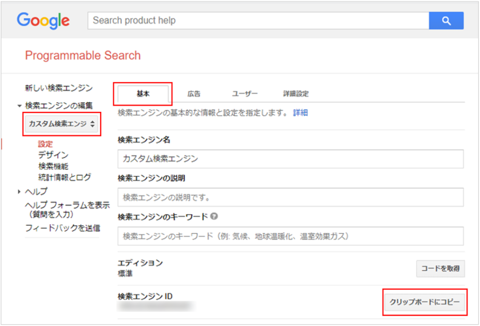480x326 pixels.
Task: Click the Google logo
Action: coord(43,21)
